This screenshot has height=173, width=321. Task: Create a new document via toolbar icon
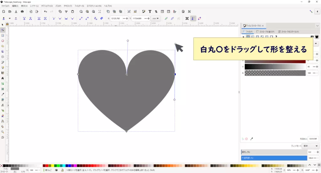coord(4,12)
